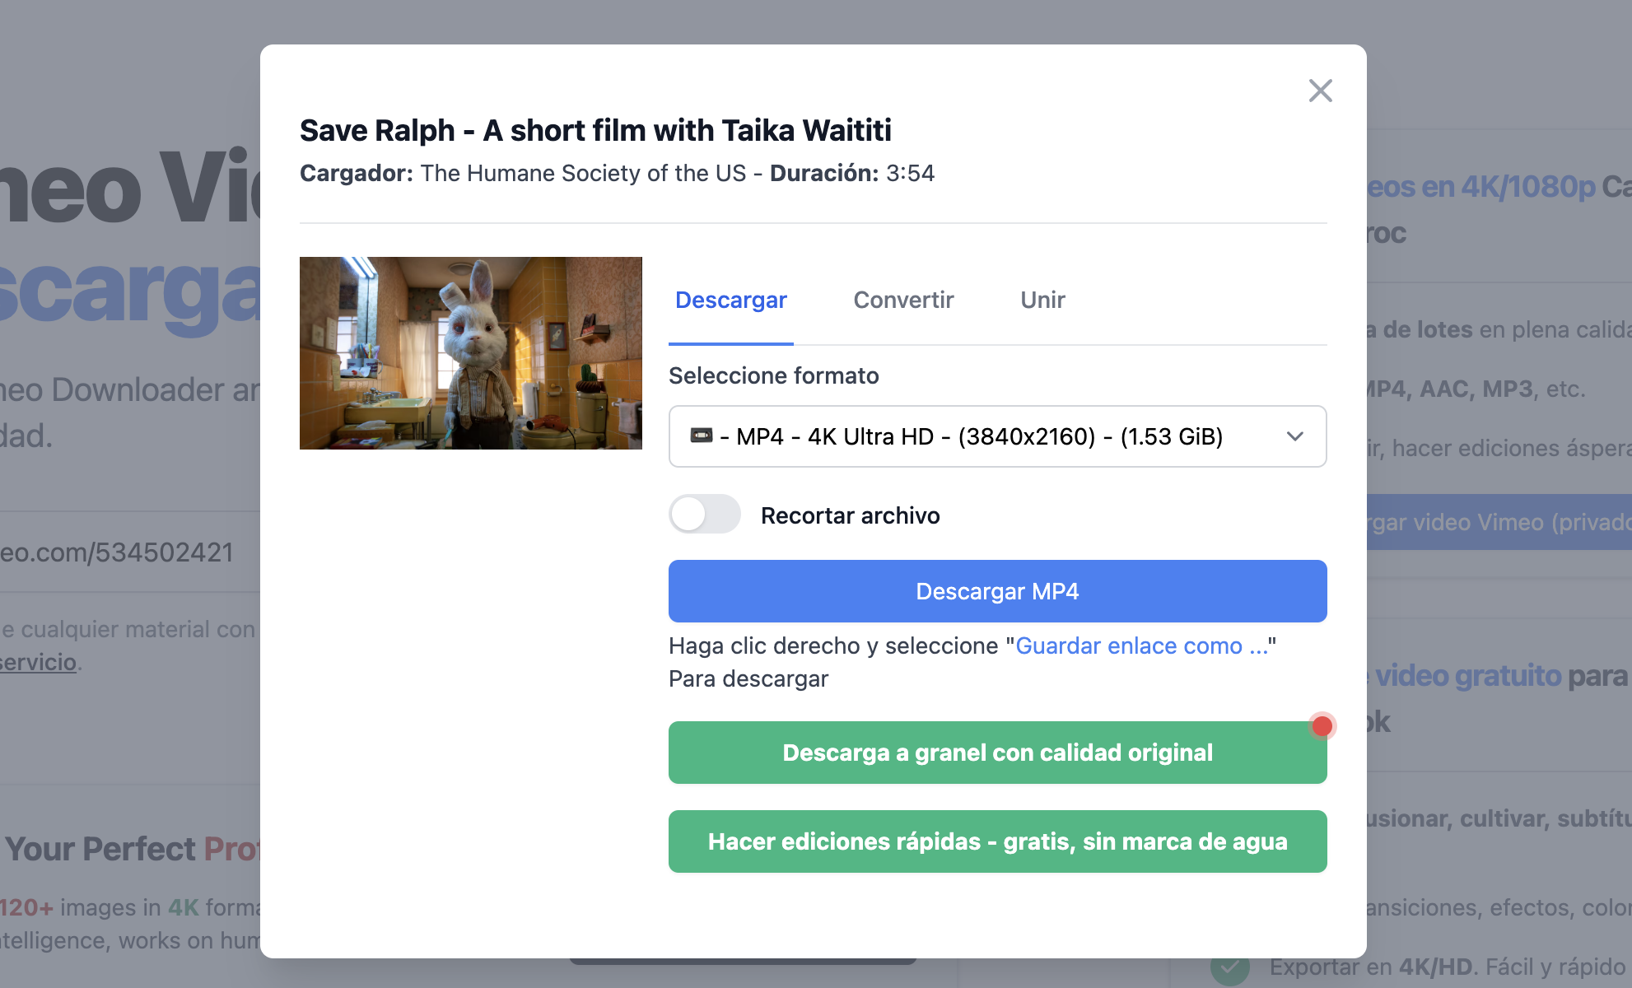Open the Convertir tab
This screenshot has height=988, width=1632.
[x=903, y=301]
